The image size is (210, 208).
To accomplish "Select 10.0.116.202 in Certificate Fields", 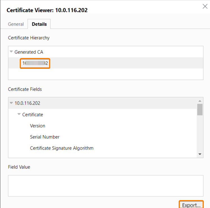I will (27, 103).
